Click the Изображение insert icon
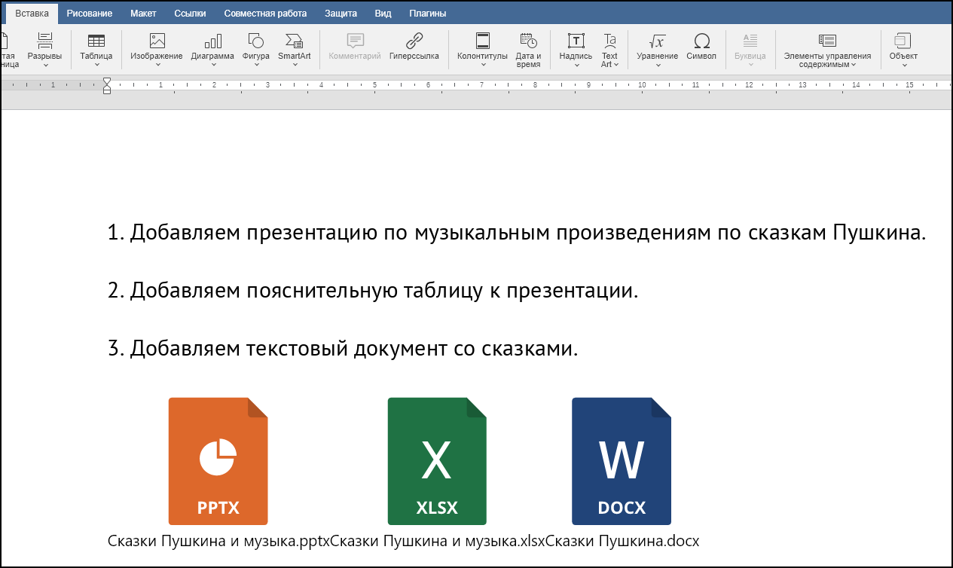 pos(157,41)
